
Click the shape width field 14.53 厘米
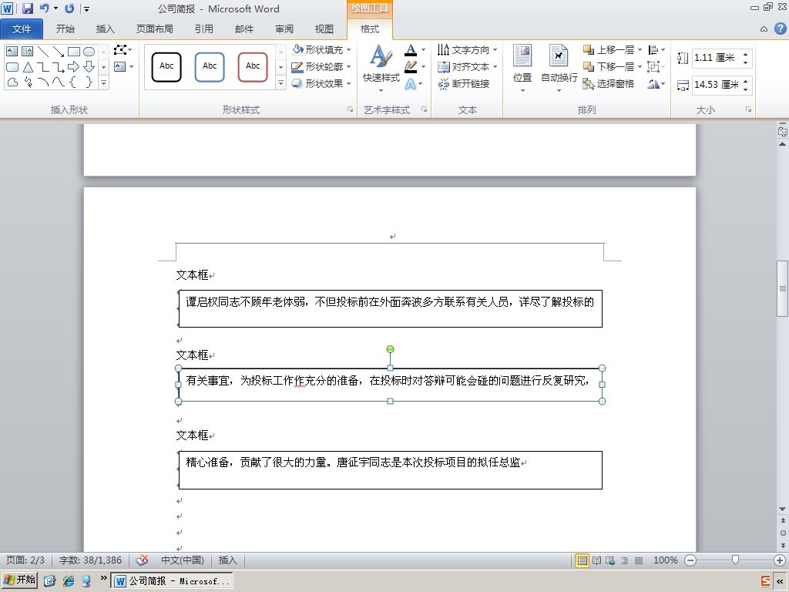pyautogui.click(x=717, y=85)
